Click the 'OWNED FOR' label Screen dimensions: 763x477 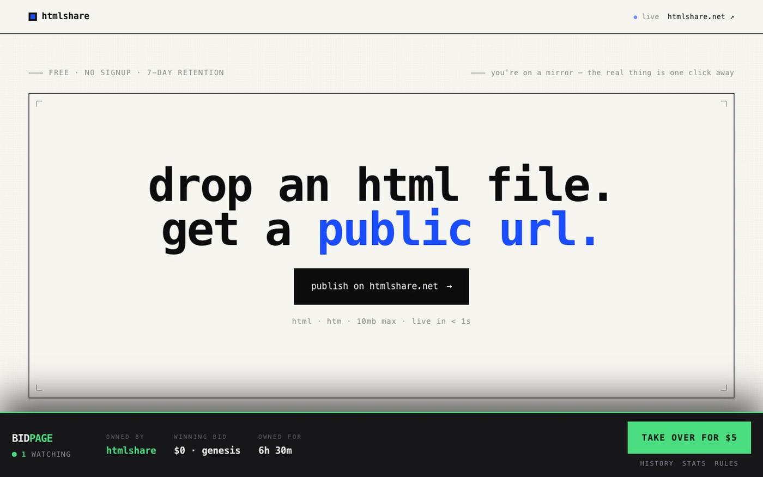click(280, 437)
